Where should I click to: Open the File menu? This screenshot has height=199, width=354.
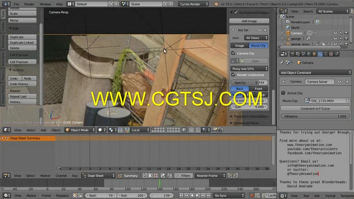[x=16, y=4]
